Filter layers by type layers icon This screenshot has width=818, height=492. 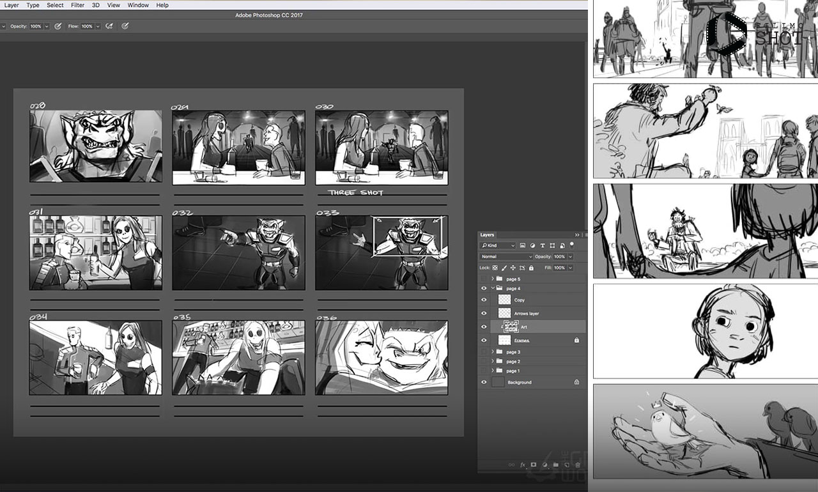tap(543, 245)
